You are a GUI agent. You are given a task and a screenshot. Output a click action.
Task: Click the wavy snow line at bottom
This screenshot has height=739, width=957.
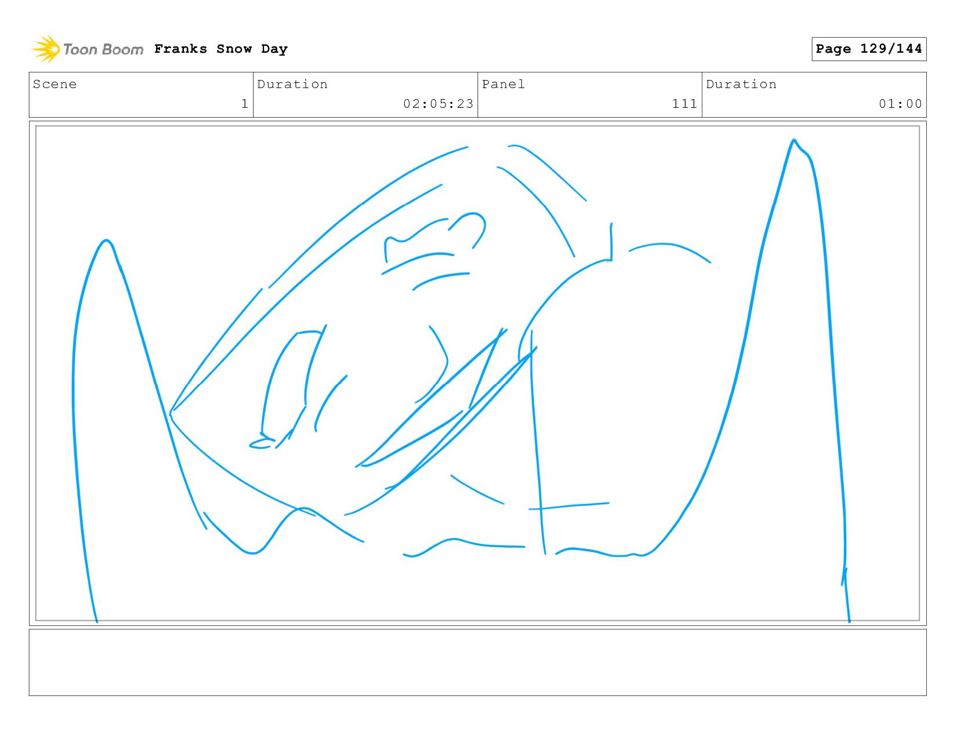(464, 547)
